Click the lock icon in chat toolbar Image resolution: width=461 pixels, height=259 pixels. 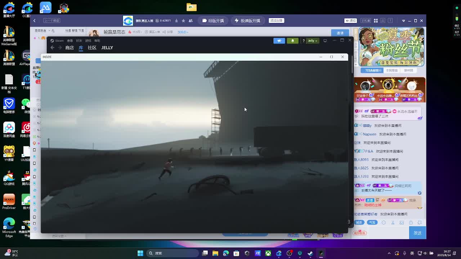click(411, 223)
